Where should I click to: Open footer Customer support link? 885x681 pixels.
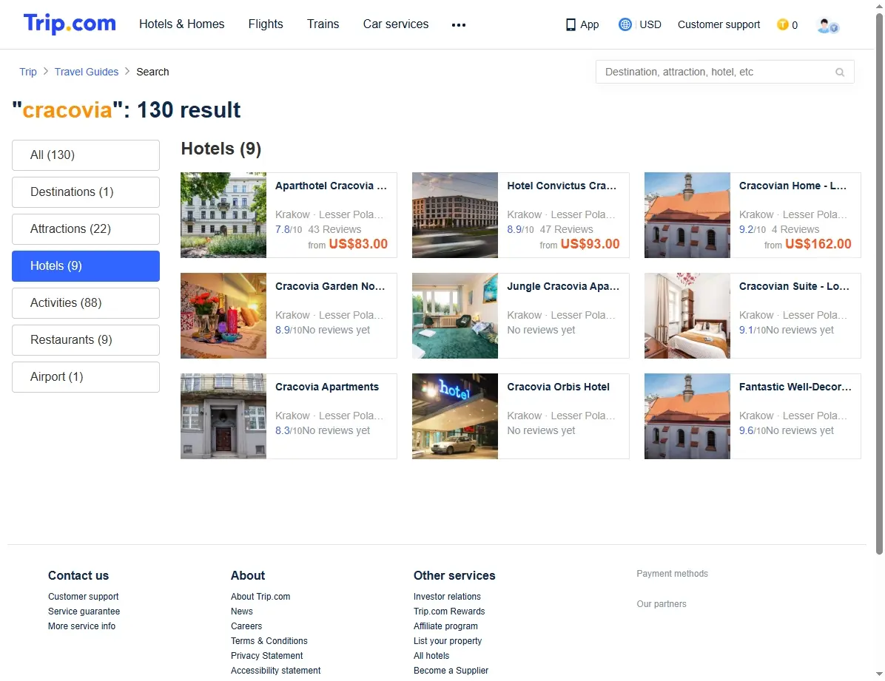point(84,597)
